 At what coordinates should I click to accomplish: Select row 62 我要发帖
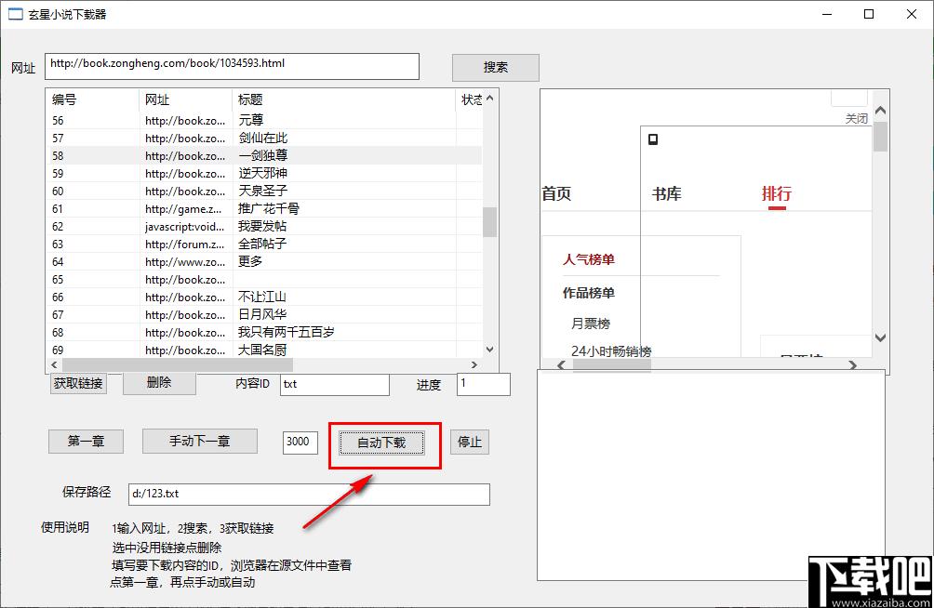click(264, 226)
